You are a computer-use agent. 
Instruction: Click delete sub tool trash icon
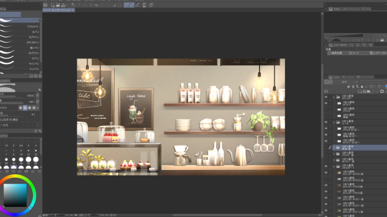(x=40, y=76)
